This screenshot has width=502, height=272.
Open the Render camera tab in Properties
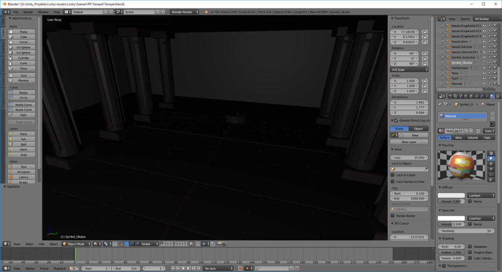tap(450, 96)
